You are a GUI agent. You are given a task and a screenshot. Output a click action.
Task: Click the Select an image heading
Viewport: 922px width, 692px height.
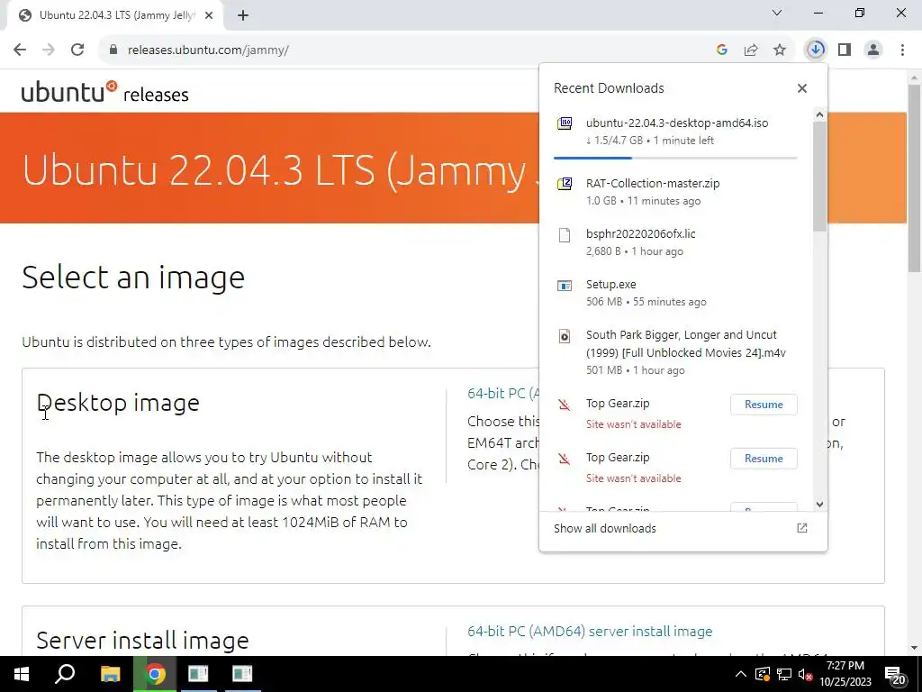click(x=133, y=278)
